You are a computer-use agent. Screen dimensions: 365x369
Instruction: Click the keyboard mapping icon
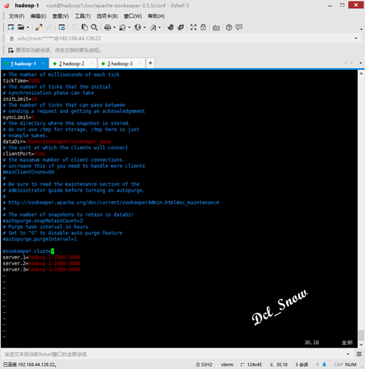pyautogui.click(x=216, y=28)
